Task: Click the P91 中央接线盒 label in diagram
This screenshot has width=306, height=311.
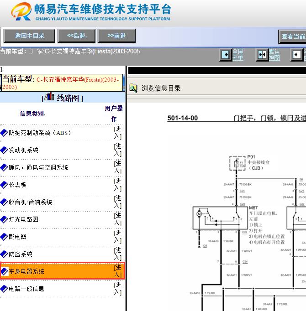Action: (259, 162)
